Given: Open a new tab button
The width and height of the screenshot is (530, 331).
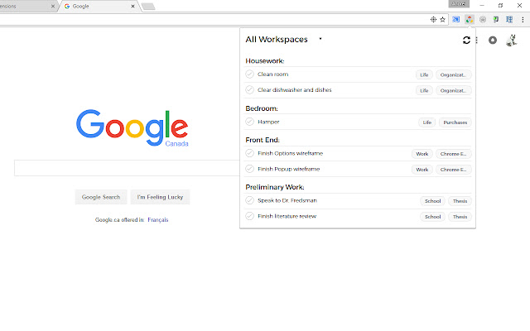Looking at the screenshot, I should pos(148,7).
